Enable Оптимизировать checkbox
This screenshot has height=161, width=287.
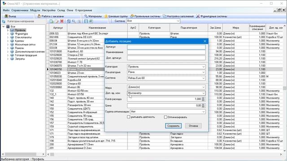pos(165,117)
